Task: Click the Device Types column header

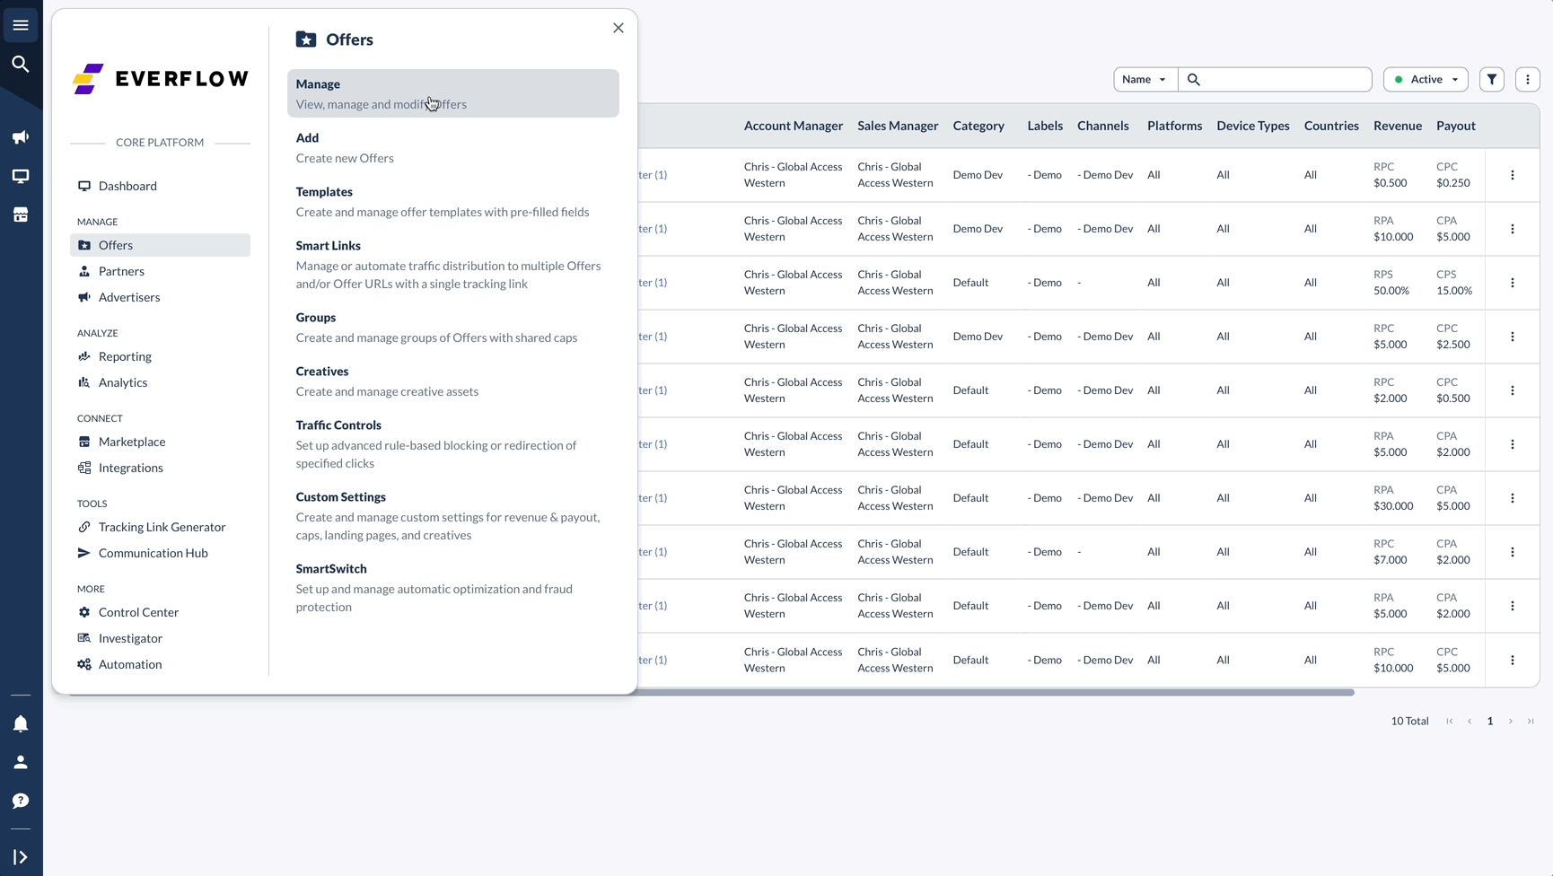Action: click(1253, 126)
